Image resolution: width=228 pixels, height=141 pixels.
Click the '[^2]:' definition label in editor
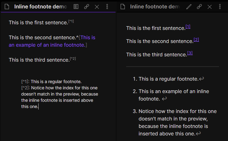tap(26, 88)
